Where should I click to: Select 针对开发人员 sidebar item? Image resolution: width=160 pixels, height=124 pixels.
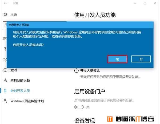[20, 91]
